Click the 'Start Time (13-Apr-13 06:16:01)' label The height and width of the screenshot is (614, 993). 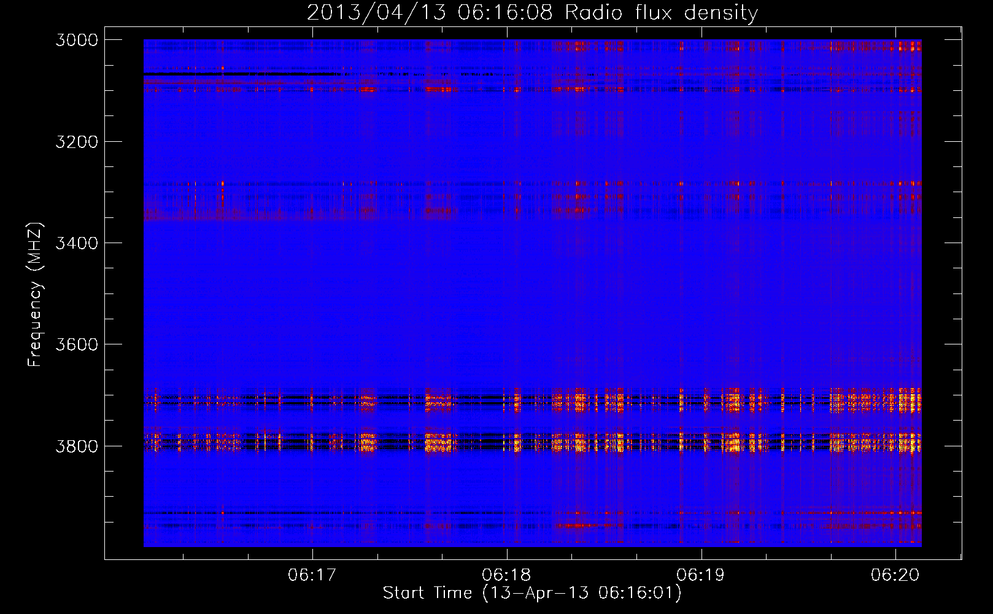(532, 593)
